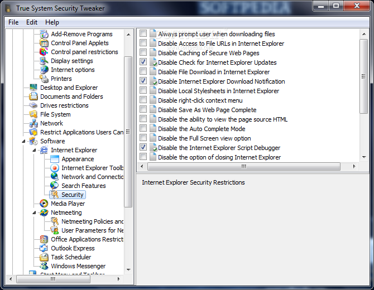Screen dimensions: 374x290
Task: Click the Control Panel Applets icon
Action: pyautogui.click(x=44, y=43)
